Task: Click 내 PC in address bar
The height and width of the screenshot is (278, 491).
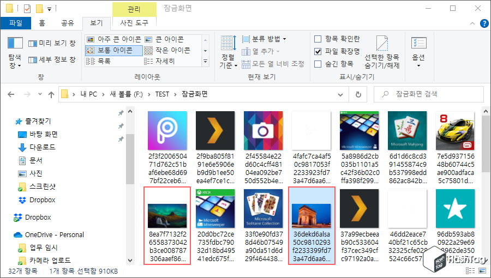Action: pos(88,94)
